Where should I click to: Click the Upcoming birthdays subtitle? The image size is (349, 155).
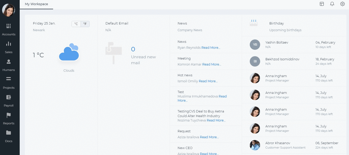(285, 30)
